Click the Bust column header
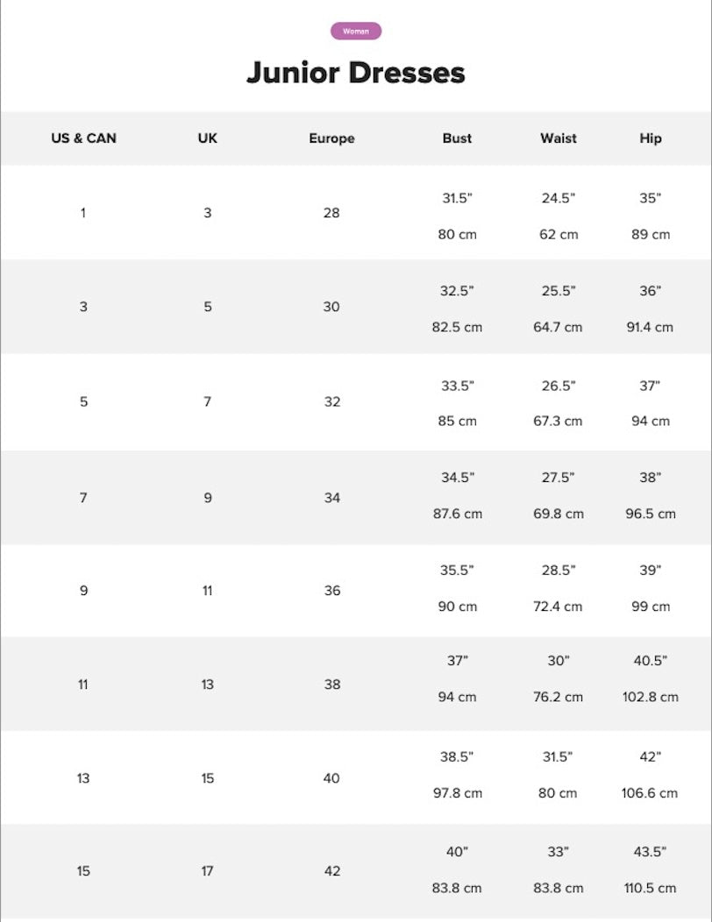The height and width of the screenshot is (922, 712). 457,138
